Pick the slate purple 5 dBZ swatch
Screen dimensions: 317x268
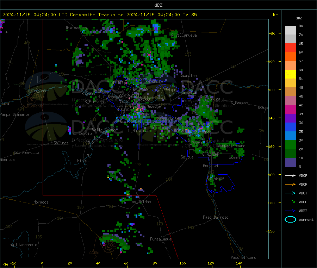point(290,162)
